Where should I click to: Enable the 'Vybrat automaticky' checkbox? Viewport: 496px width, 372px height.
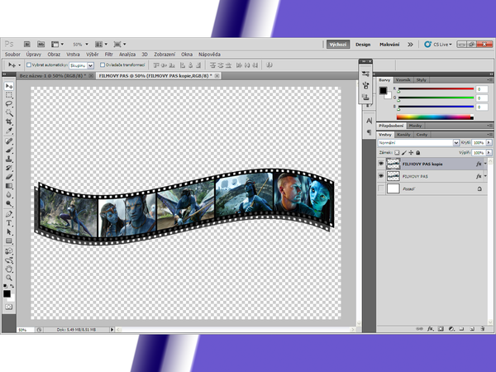tap(30, 64)
